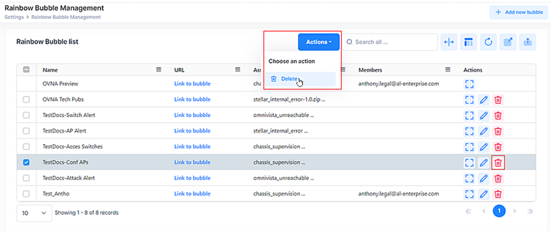Choose Delete from the Actions menu
Viewport: 551px width, 232px height.
[x=289, y=79]
